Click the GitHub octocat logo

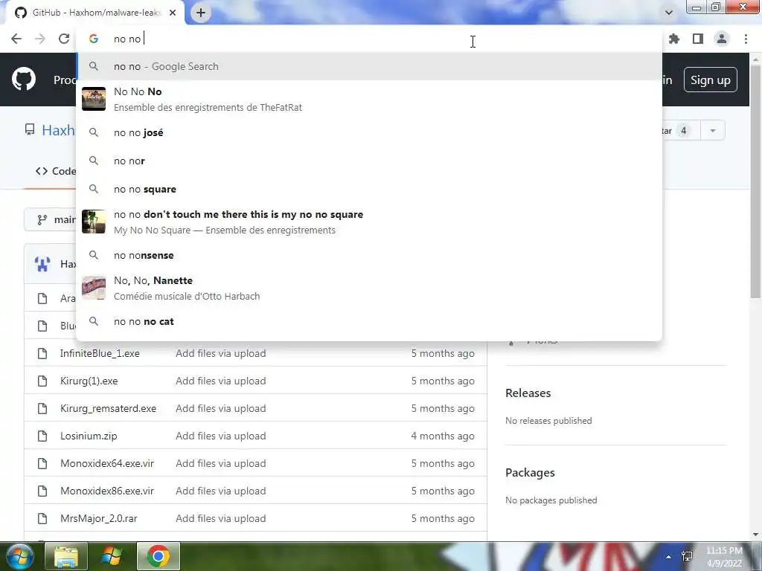(24, 80)
